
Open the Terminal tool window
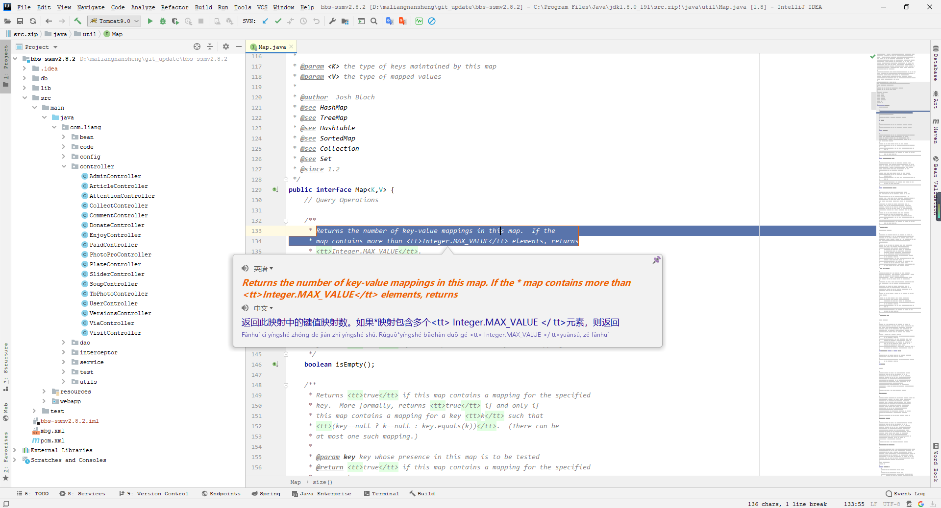[x=381, y=493]
